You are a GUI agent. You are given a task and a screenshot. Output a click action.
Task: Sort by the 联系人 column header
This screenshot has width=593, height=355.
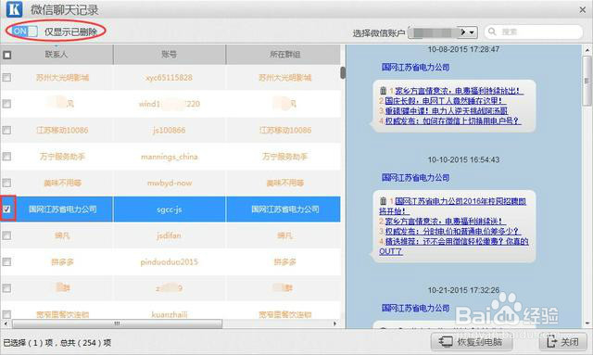[57, 55]
